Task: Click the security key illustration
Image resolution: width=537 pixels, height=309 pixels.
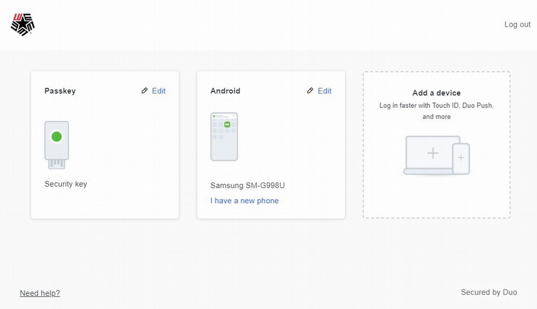Action: click(x=56, y=145)
